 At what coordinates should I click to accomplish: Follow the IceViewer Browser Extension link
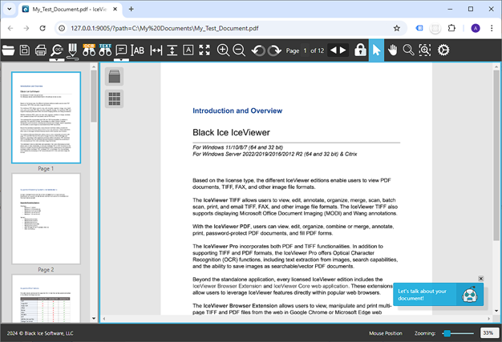click(227, 286)
